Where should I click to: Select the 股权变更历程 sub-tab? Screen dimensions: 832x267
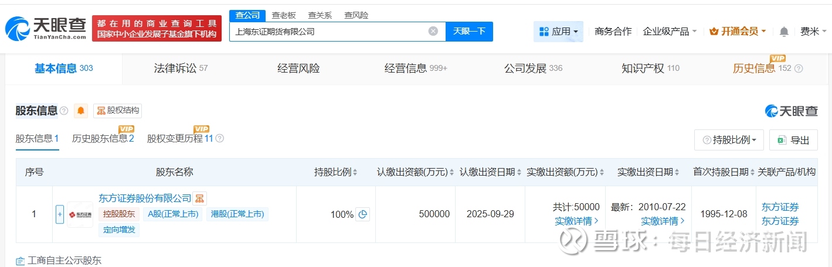pyautogui.click(x=180, y=139)
